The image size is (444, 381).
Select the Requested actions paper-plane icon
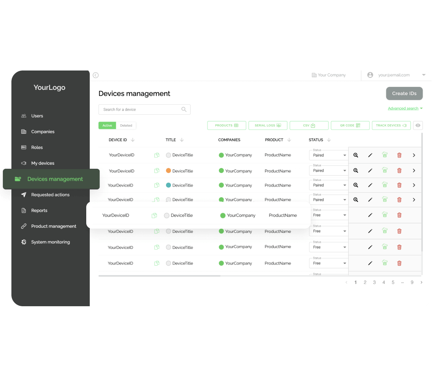[24, 194]
